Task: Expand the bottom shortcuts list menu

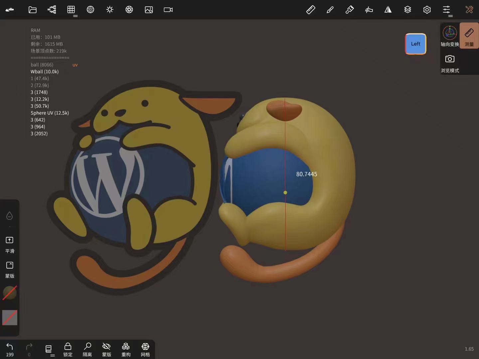Action: (49, 349)
